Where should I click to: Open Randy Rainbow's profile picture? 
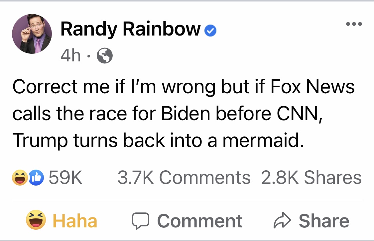[x=32, y=34]
